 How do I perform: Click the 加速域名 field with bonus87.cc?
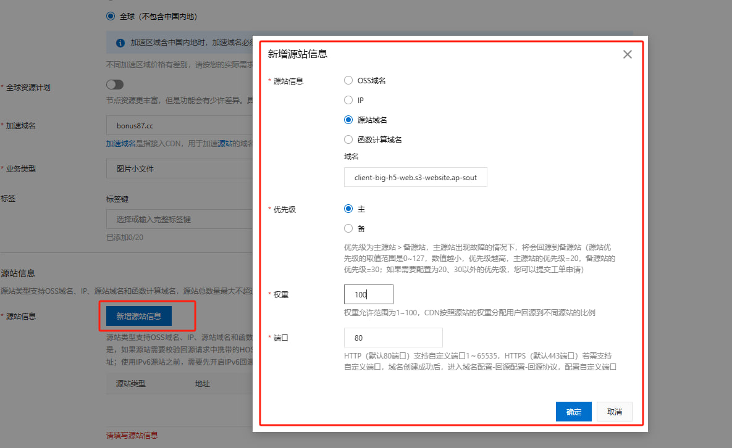[x=179, y=126]
